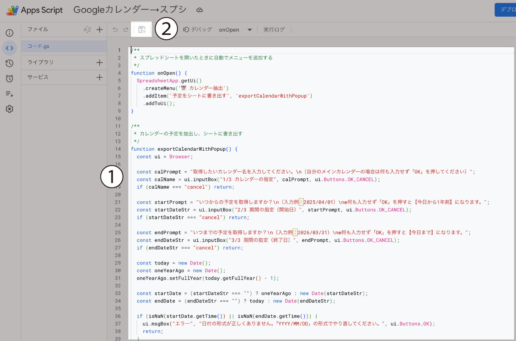Select the Editor code icon in sidebar
The height and width of the screenshot is (341, 516).
(10, 48)
